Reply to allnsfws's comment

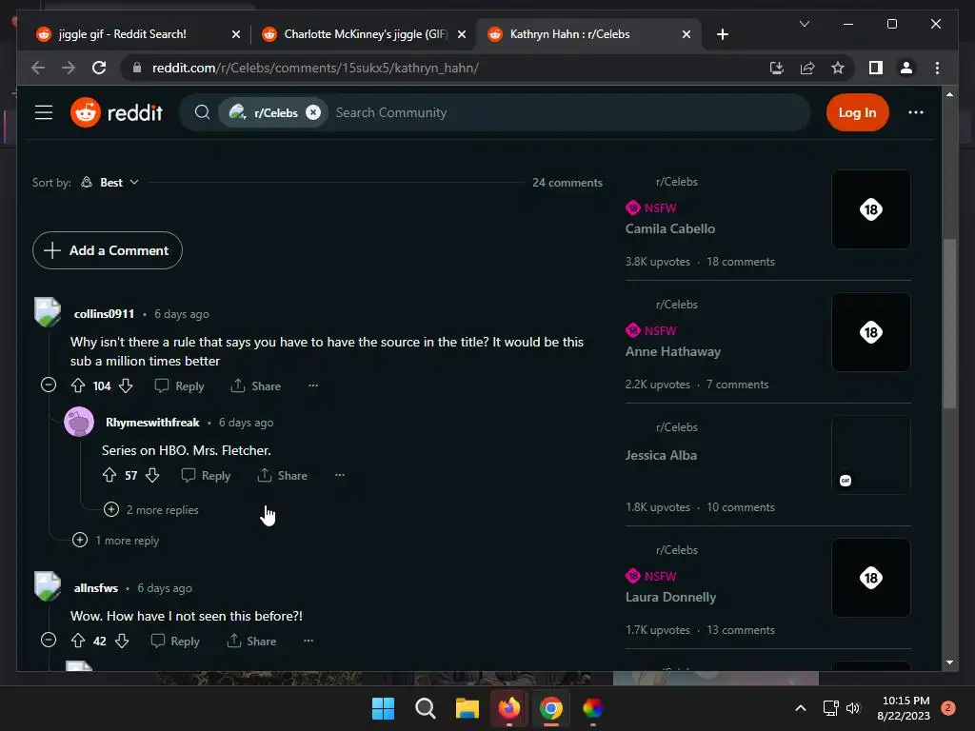click(x=175, y=641)
